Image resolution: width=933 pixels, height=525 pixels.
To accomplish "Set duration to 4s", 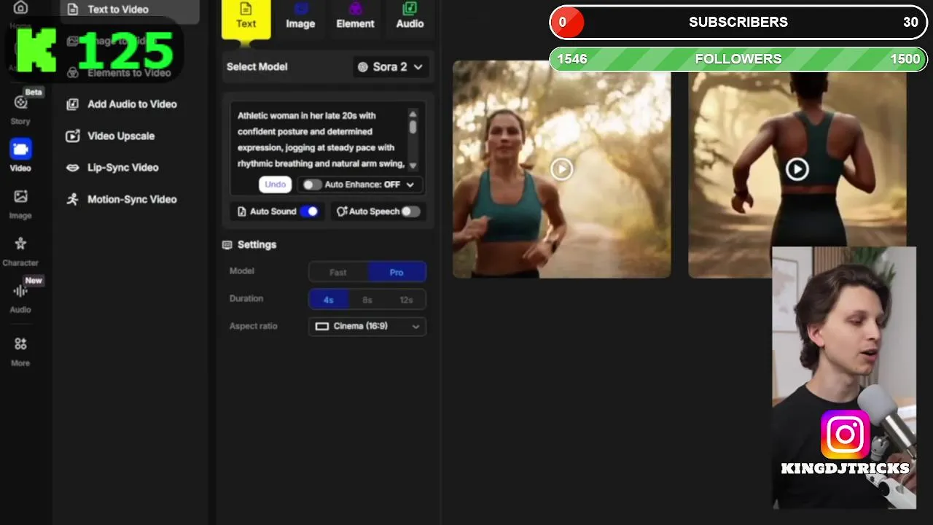I will coord(329,300).
